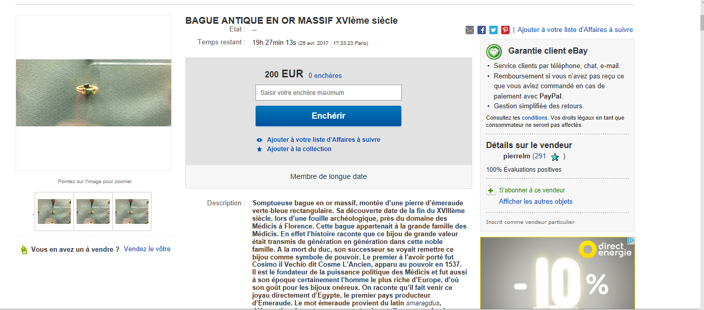Click the main ring photo to enlarge
The image size is (704, 310).
[94, 93]
